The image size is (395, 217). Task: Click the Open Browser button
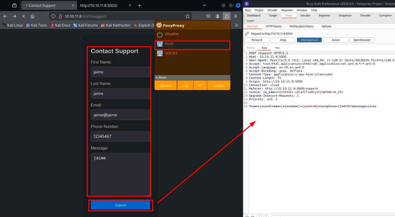tap(362, 40)
